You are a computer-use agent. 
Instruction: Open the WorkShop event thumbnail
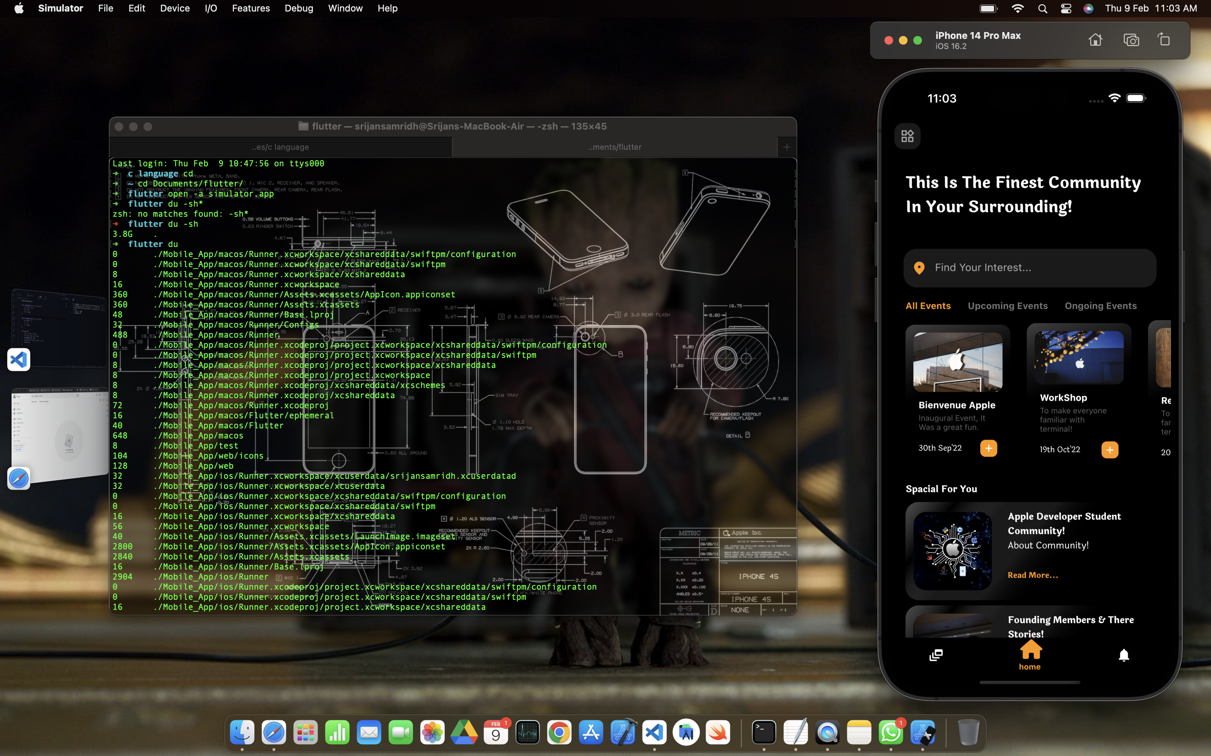(x=1079, y=358)
